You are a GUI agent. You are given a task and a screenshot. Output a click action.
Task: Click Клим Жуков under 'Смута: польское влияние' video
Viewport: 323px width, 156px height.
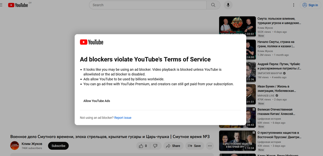(x=265, y=28)
